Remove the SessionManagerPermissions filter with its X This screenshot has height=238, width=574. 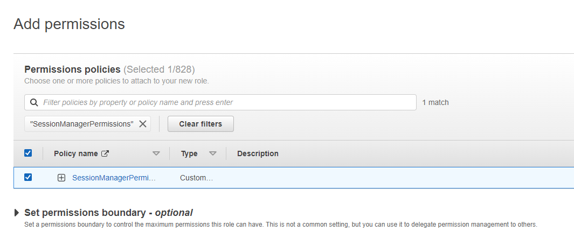(x=143, y=124)
